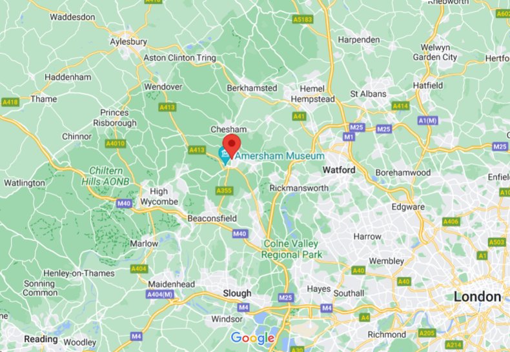Click the M1 motorway badge
The width and height of the screenshot is (510, 352).
pyautogui.click(x=349, y=137)
